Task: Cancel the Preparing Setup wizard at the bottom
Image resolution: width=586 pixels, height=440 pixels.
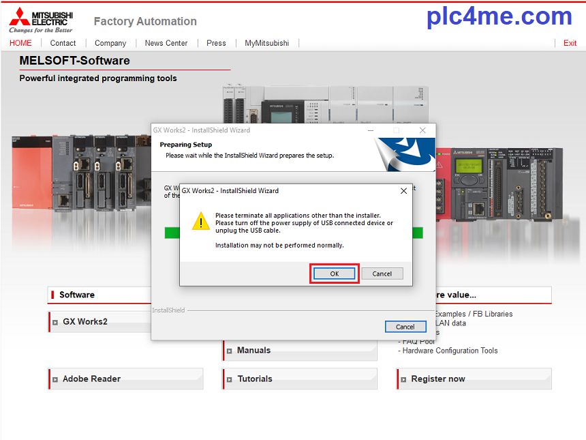Action: click(405, 327)
